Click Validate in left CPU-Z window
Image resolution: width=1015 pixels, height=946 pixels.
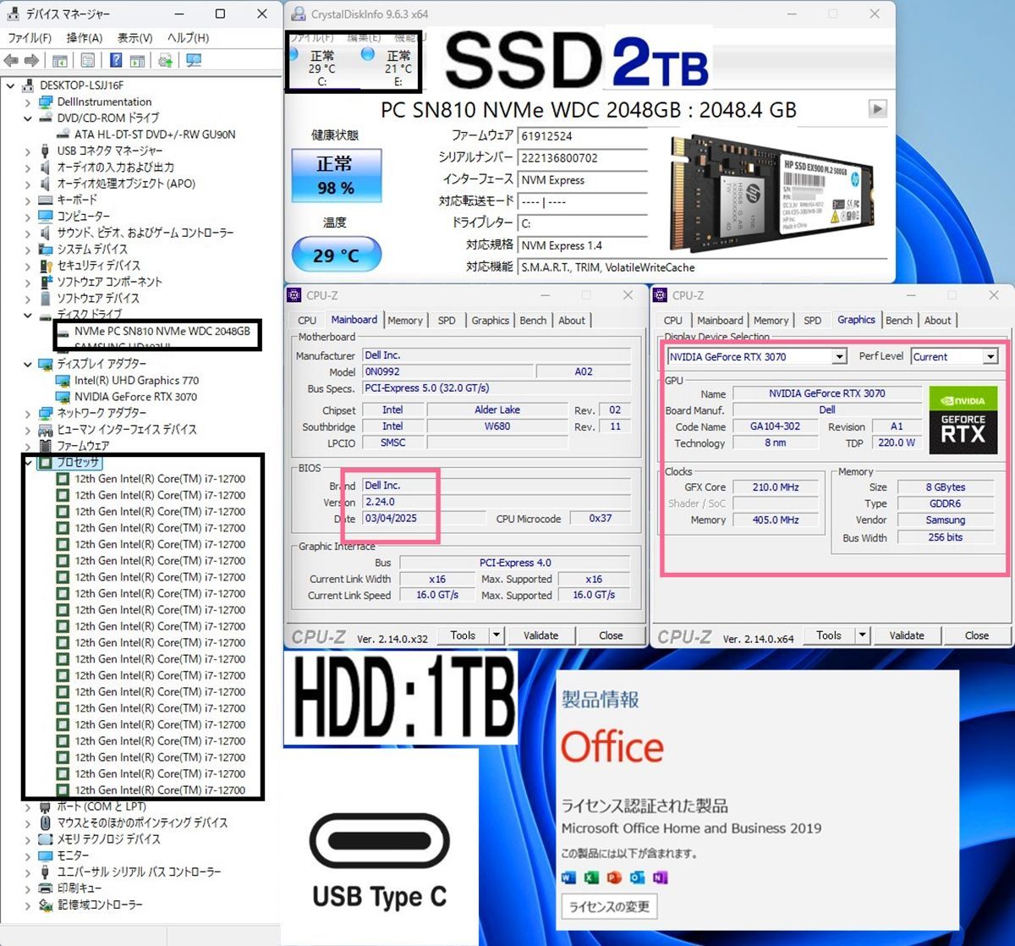[541, 635]
